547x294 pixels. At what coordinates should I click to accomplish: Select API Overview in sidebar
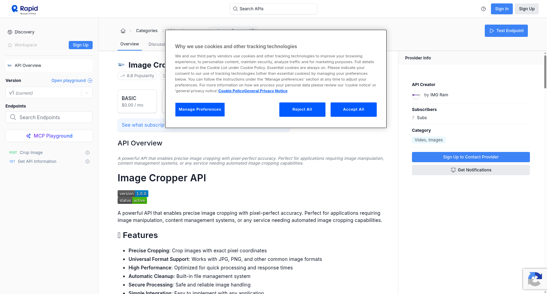click(49, 66)
